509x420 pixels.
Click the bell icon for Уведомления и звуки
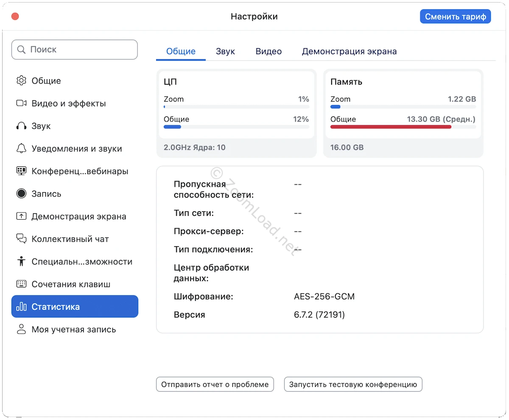pyautogui.click(x=21, y=149)
